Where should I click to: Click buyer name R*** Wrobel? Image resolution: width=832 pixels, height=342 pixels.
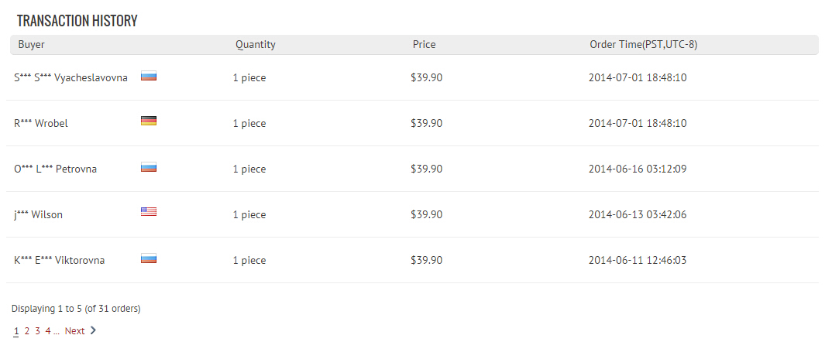(41, 124)
